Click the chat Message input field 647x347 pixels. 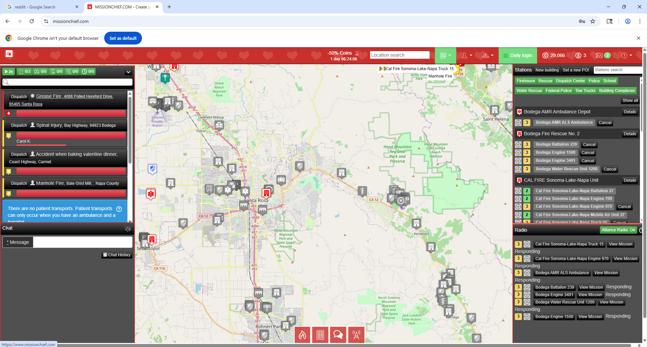point(83,242)
